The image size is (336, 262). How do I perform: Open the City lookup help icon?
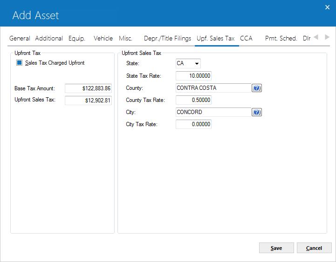pos(256,112)
